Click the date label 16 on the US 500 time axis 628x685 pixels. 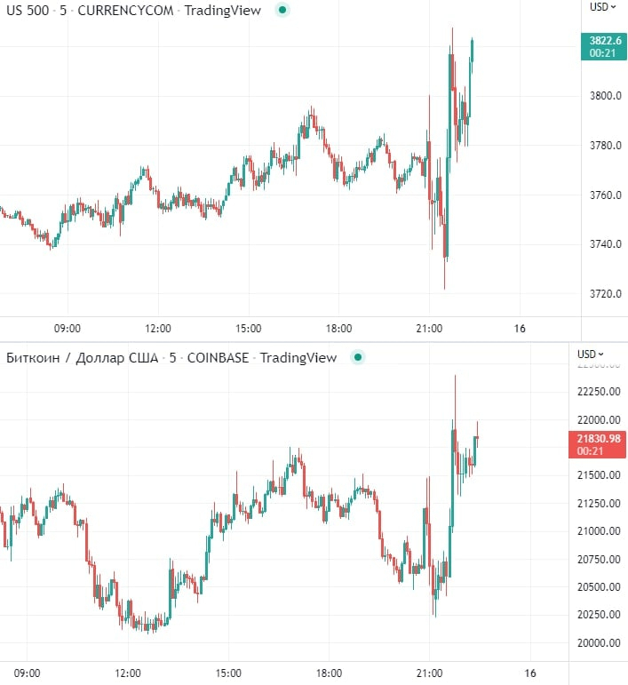click(520, 329)
